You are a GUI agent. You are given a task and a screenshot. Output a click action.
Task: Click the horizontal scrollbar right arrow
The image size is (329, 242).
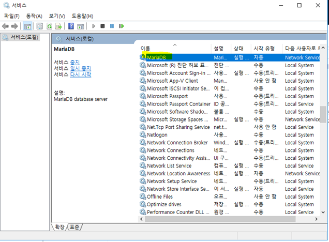(316, 219)
